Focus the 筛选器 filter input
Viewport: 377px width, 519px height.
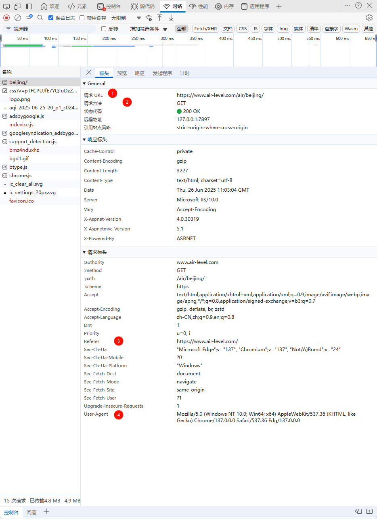50,29
